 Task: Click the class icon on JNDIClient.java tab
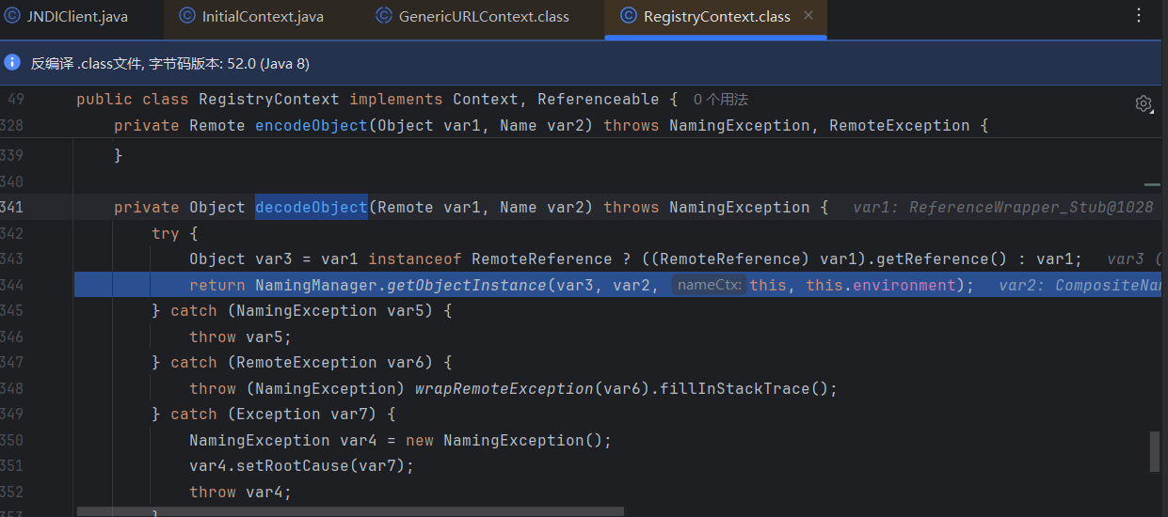coord(12,17)
